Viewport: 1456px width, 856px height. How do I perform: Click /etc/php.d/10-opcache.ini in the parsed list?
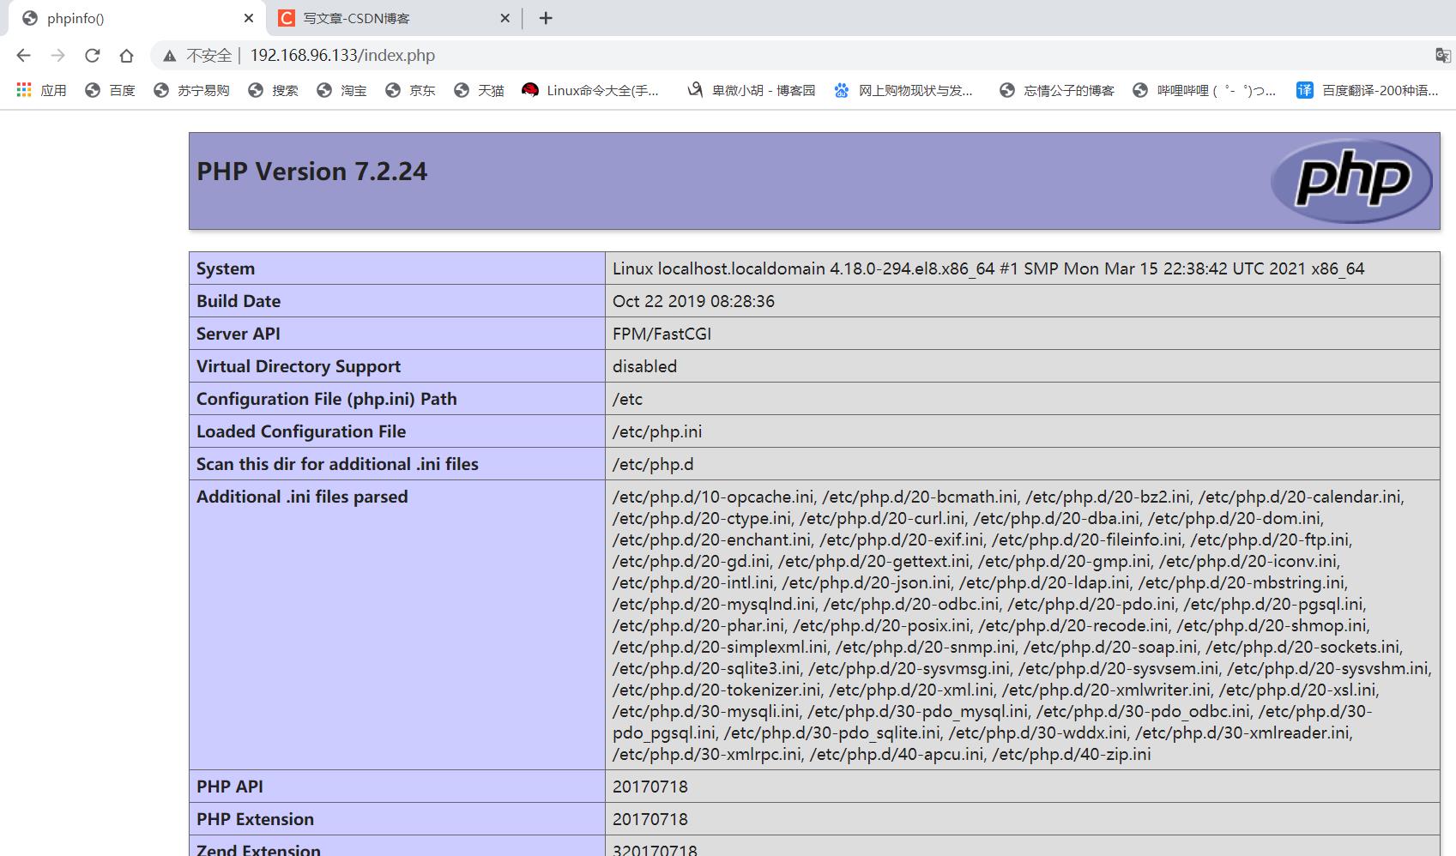(x=714, y=497)
